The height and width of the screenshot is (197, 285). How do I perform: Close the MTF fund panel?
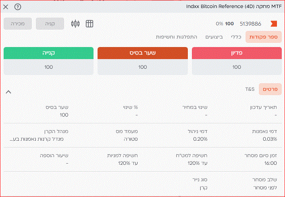pos(6,7)
